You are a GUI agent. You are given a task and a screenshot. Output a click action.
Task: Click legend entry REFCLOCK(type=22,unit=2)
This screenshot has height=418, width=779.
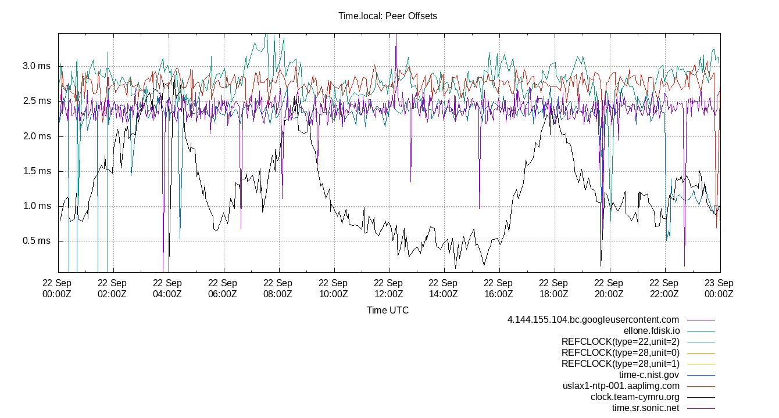620,342
